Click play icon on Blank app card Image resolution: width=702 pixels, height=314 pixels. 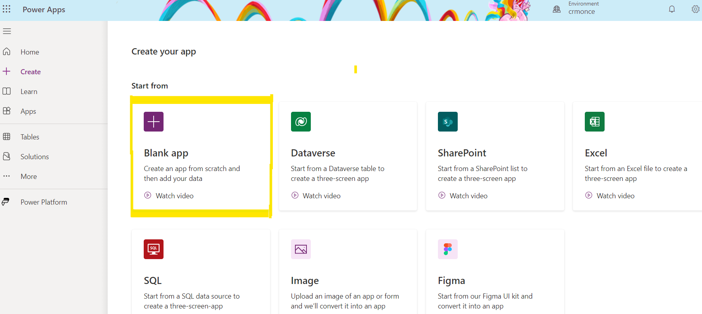tap(148, 195)
